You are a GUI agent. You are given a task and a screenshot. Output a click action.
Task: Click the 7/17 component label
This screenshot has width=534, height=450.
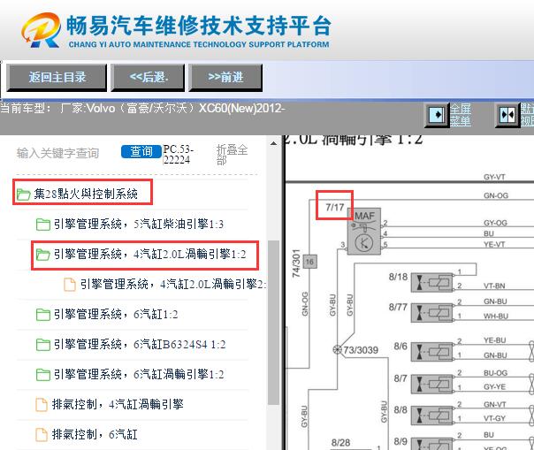click(x=335, y=207)
